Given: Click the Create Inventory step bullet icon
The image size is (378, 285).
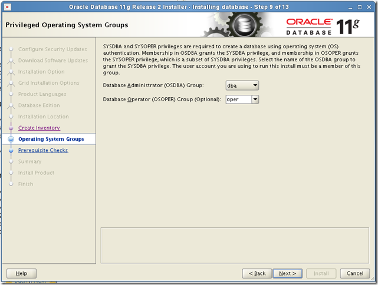Looking at the screenshot, I should [x=11, y=128].
